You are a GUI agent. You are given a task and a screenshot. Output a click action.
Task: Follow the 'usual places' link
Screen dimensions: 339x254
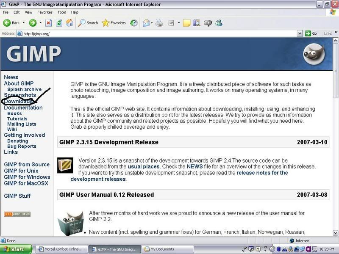(144, 166)
